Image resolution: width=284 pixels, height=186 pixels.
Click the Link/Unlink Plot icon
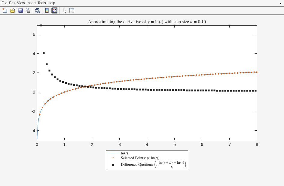point(37,11)
